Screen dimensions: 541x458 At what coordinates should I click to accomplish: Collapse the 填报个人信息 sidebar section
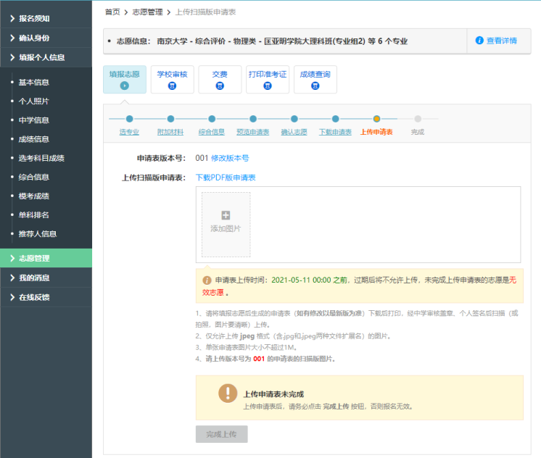pyautogui.click(x=46, y=57)
